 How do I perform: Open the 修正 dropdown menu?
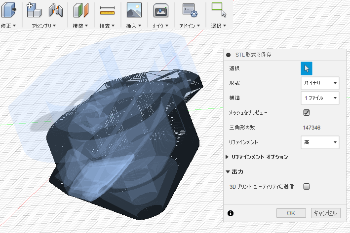point(8,26)
